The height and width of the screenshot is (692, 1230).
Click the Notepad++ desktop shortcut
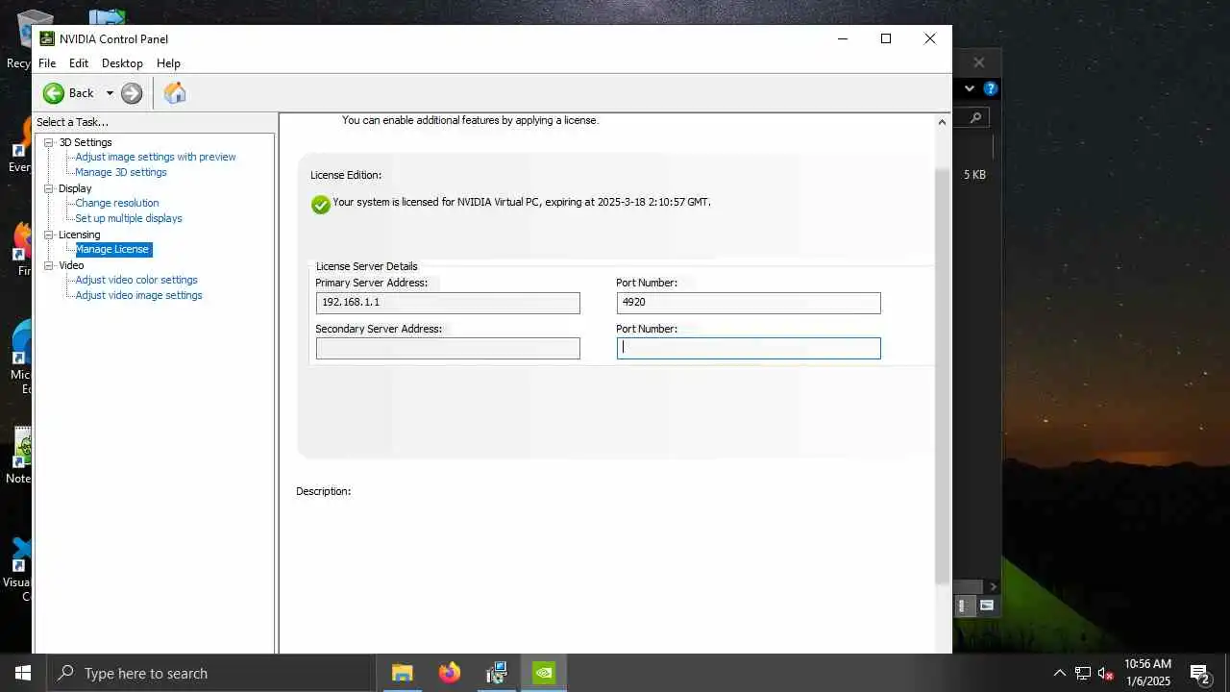18,456
